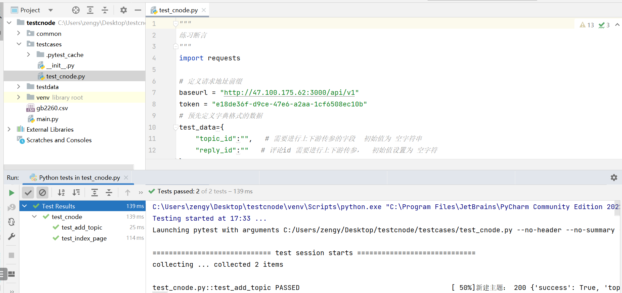622x293 pixels.
Task: Close the test_cnode.py editor tab
Action: coord(204,10)
